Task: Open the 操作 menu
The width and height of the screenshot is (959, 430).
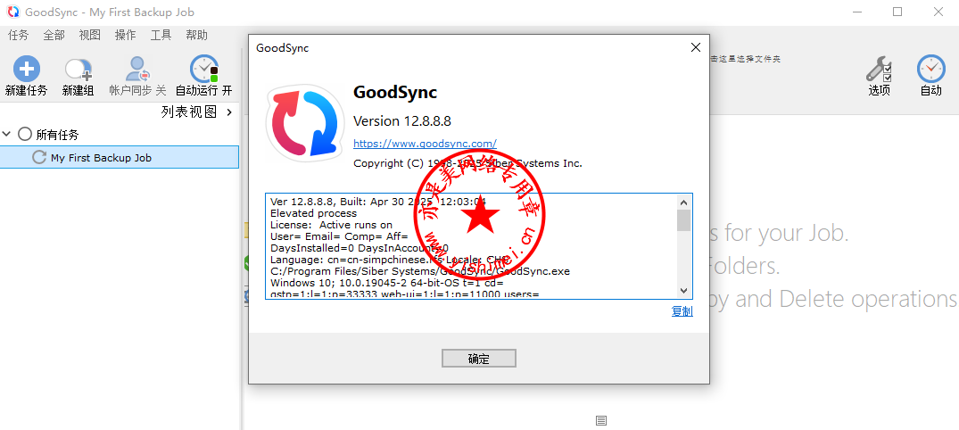Action: (x=126, y=36)
